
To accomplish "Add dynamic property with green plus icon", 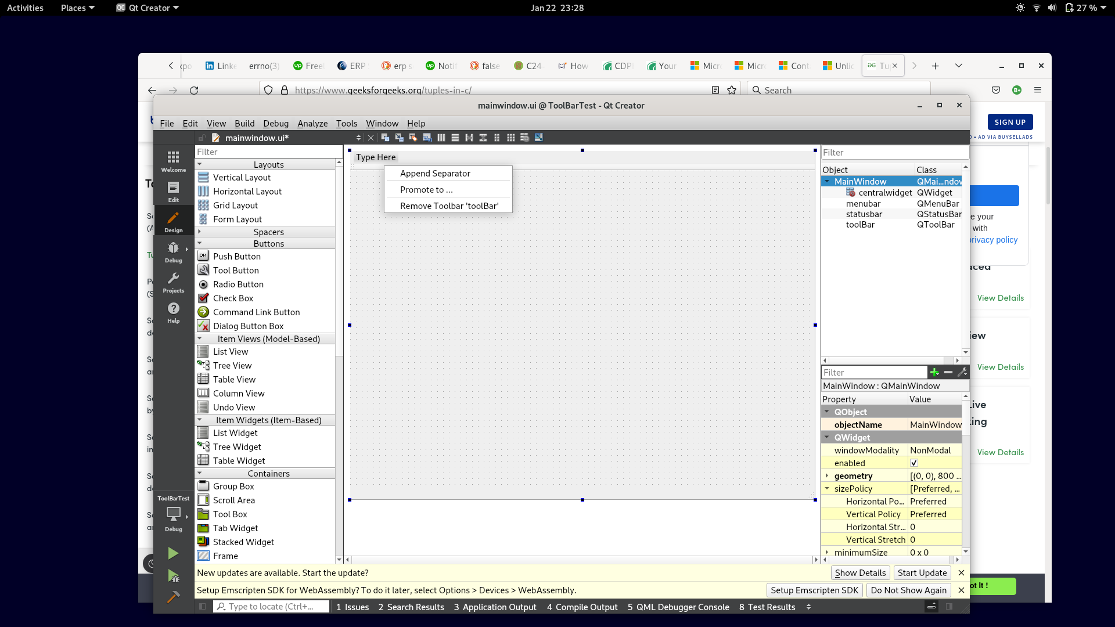I will [934, 372].
